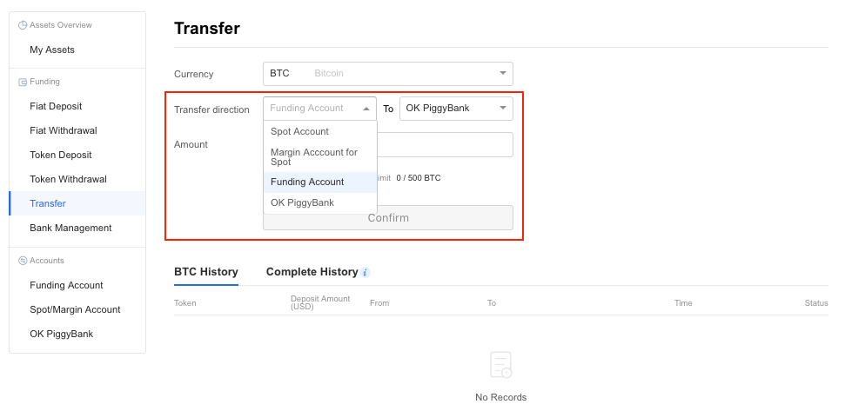Image resolution: width=845 pixels, height=411 pixels.
Task: Collapse the Funding Account source dropdown
Action: coord(319,109)
